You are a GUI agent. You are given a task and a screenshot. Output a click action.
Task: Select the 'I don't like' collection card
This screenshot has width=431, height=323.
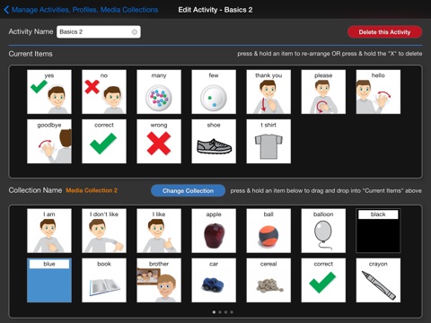pyautogui.click(x=104, y=231)
